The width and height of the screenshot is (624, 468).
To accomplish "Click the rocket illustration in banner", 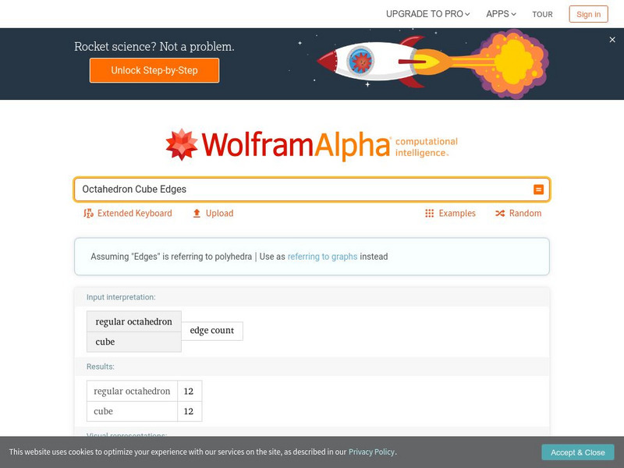I will (x=433, y=63).
